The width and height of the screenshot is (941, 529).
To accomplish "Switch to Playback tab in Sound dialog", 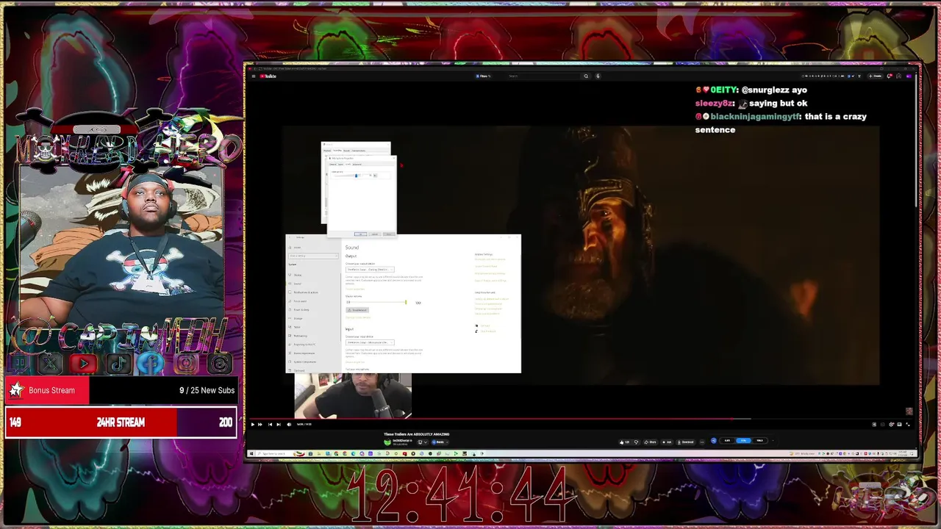I will tap(327, 151).
